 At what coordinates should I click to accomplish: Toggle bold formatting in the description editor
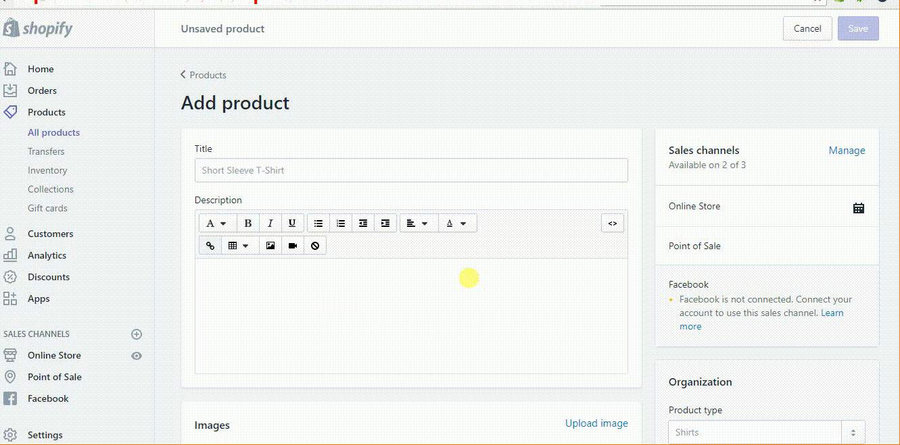[248, 223]
